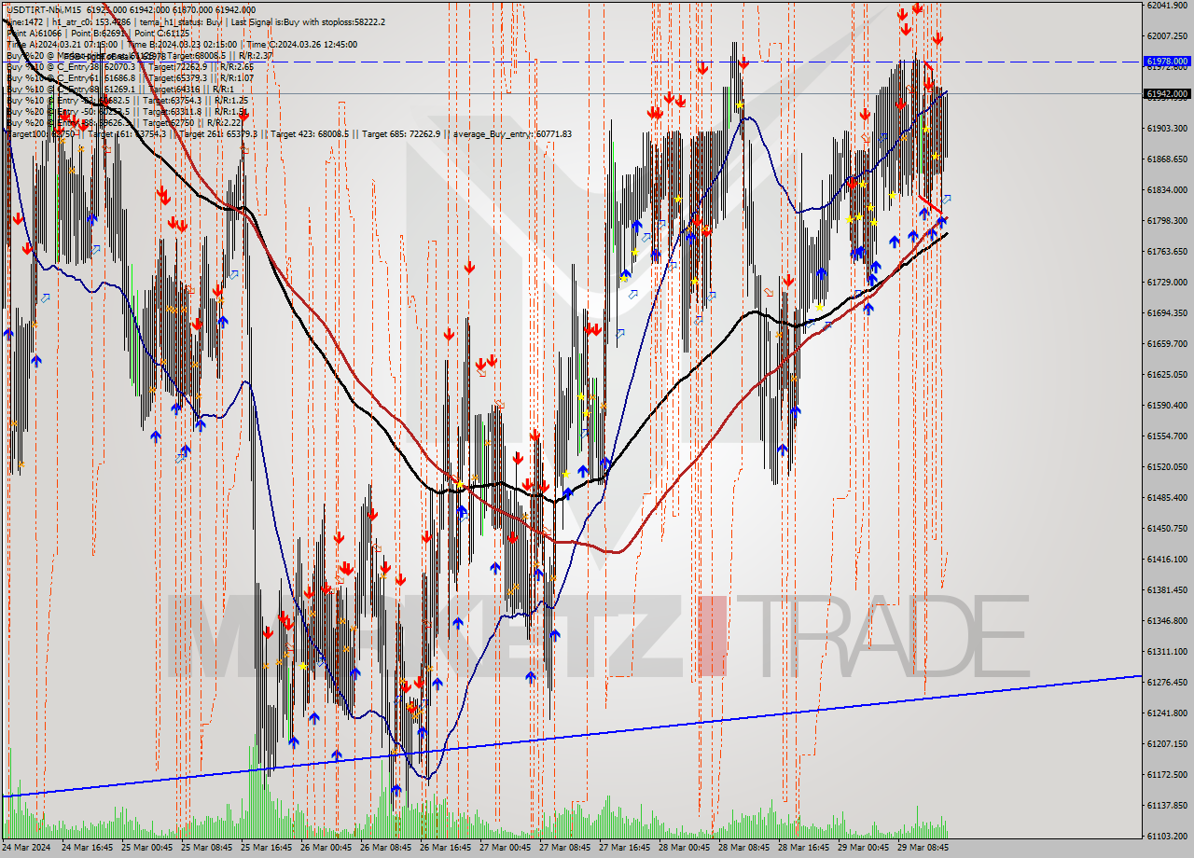Click the 61868.650 price axis label
Viewport: 1194px width, 858px height.
coord(1167,159)
